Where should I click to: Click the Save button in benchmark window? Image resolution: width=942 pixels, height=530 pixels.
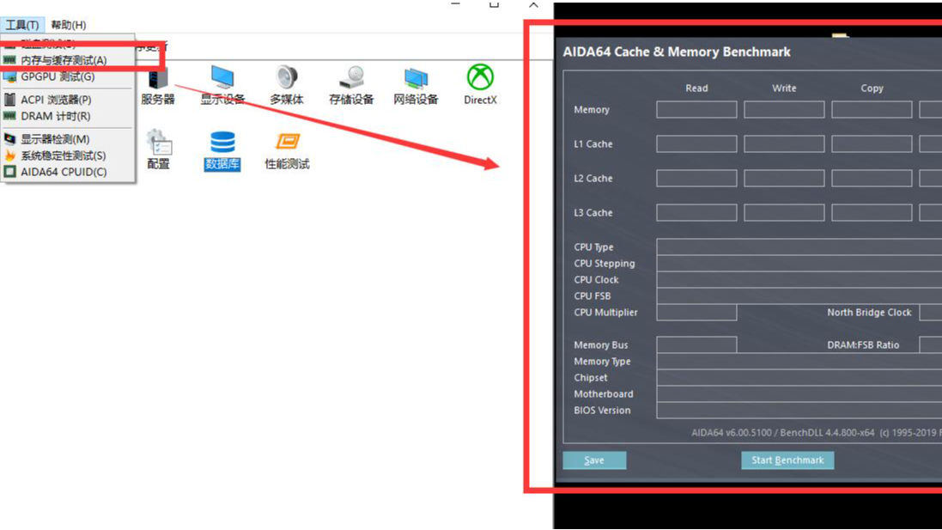[594, 460]
